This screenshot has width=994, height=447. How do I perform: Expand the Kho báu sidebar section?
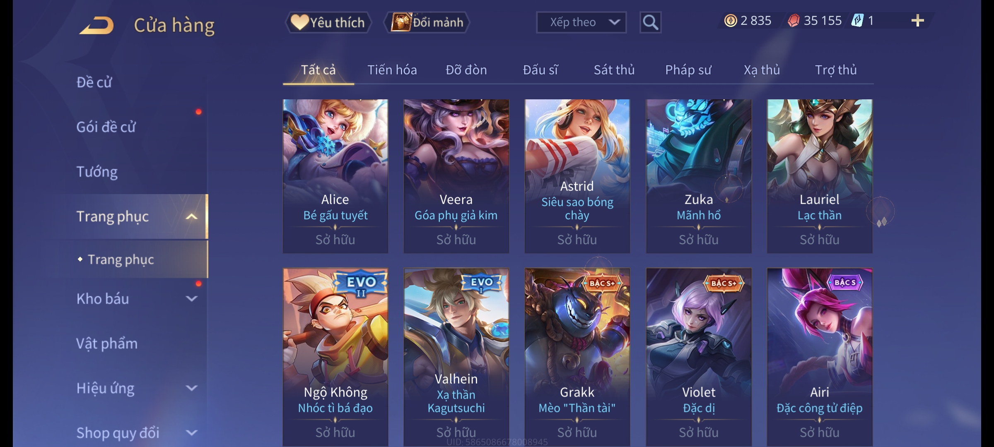[x=191, y=299]
